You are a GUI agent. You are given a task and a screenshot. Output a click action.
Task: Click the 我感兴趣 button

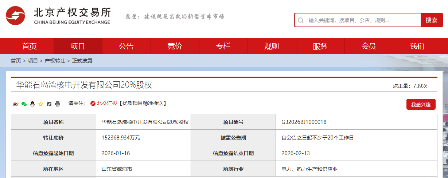(x=421, y=104)
